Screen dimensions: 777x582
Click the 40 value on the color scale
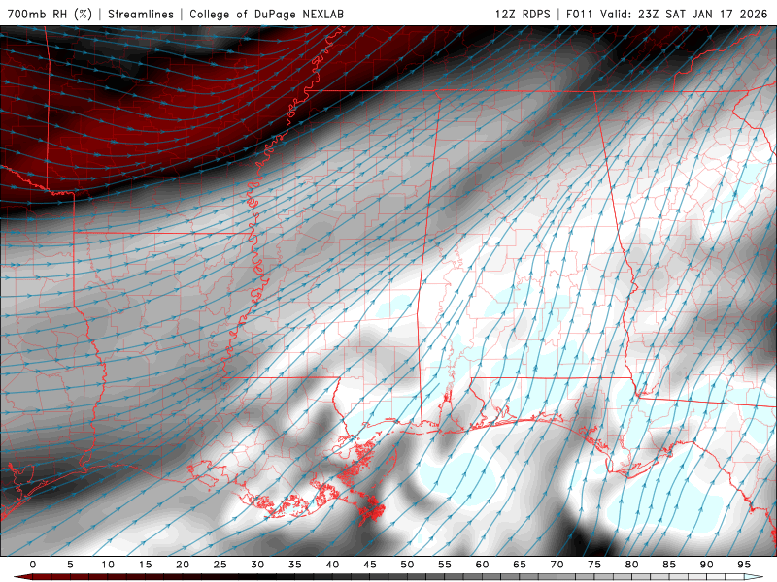(x=332, y=565)
